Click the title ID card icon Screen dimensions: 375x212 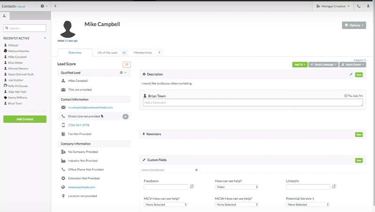click(x=63, y=90)
